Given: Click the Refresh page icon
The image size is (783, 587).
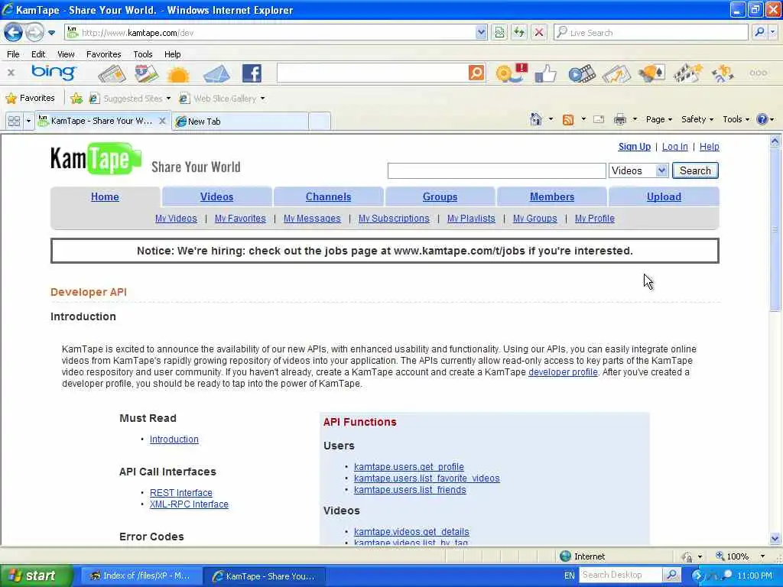Looking at the screenshot, I should [x=519, y=32].
